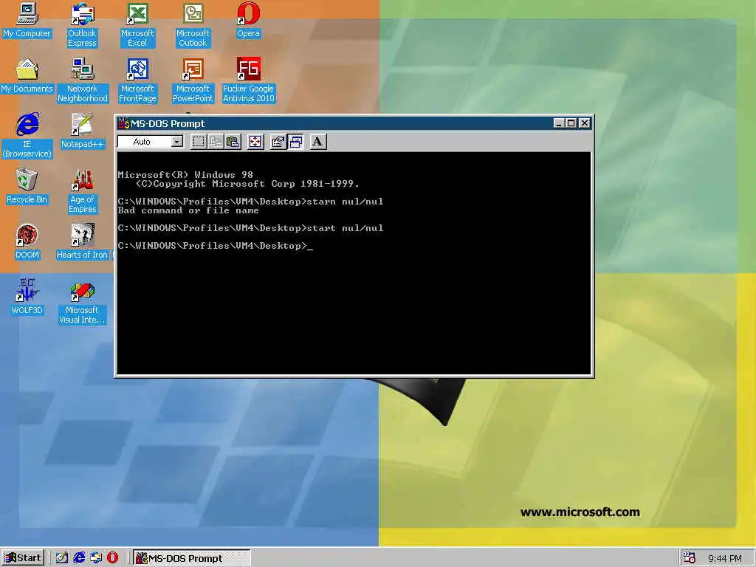Select the Age of Empires shortcut
The height and width of the screenshot is (567, 756).
83,191
